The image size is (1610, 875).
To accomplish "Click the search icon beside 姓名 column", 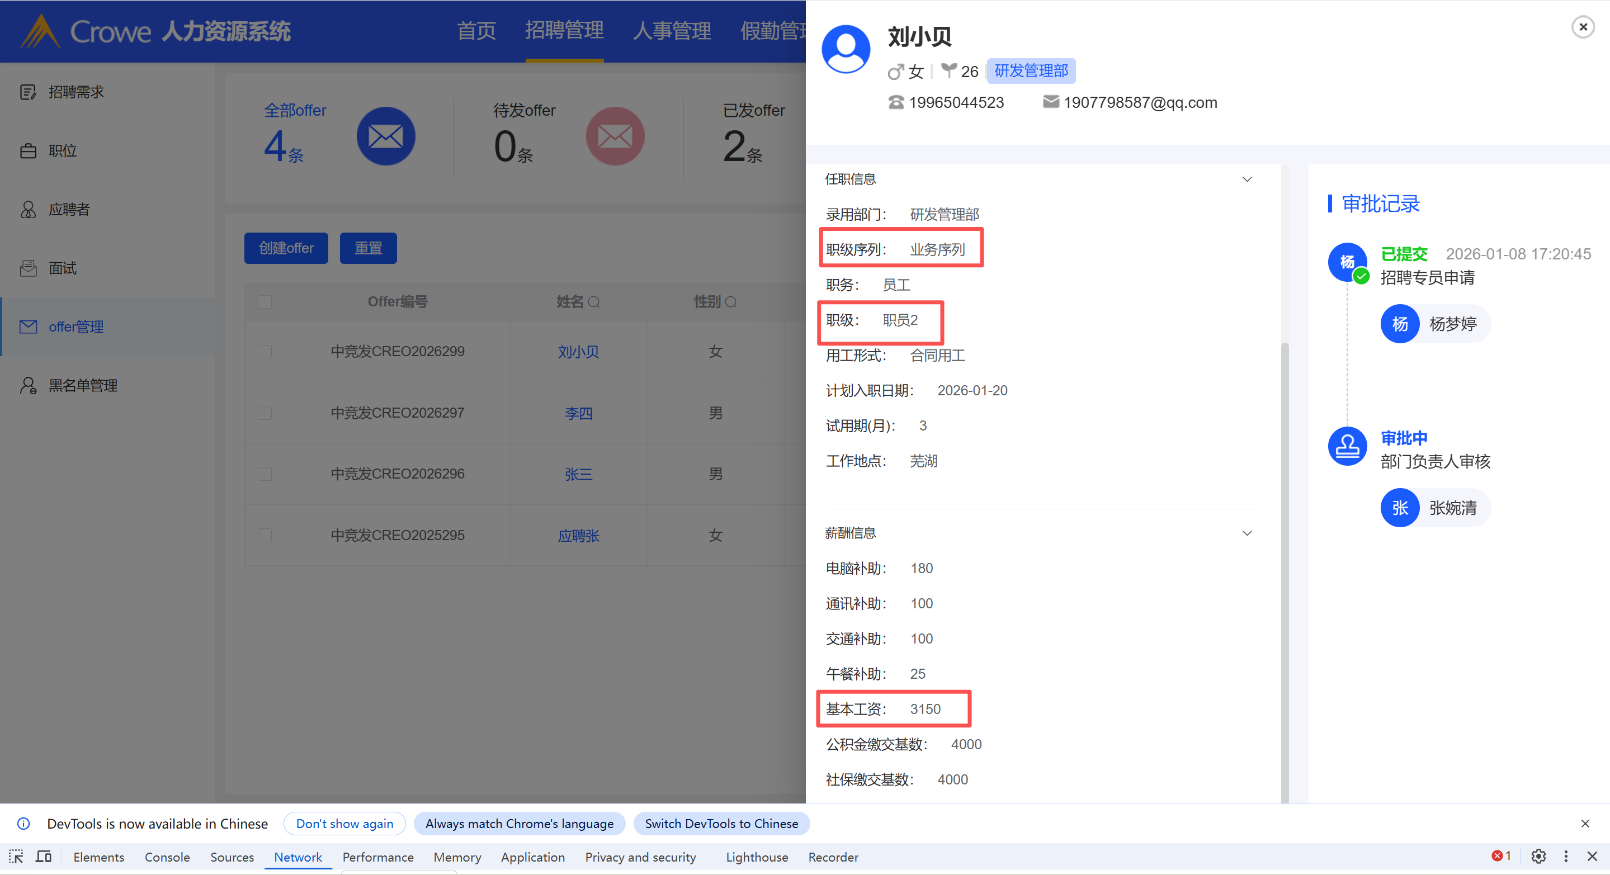I will point(594,302).
